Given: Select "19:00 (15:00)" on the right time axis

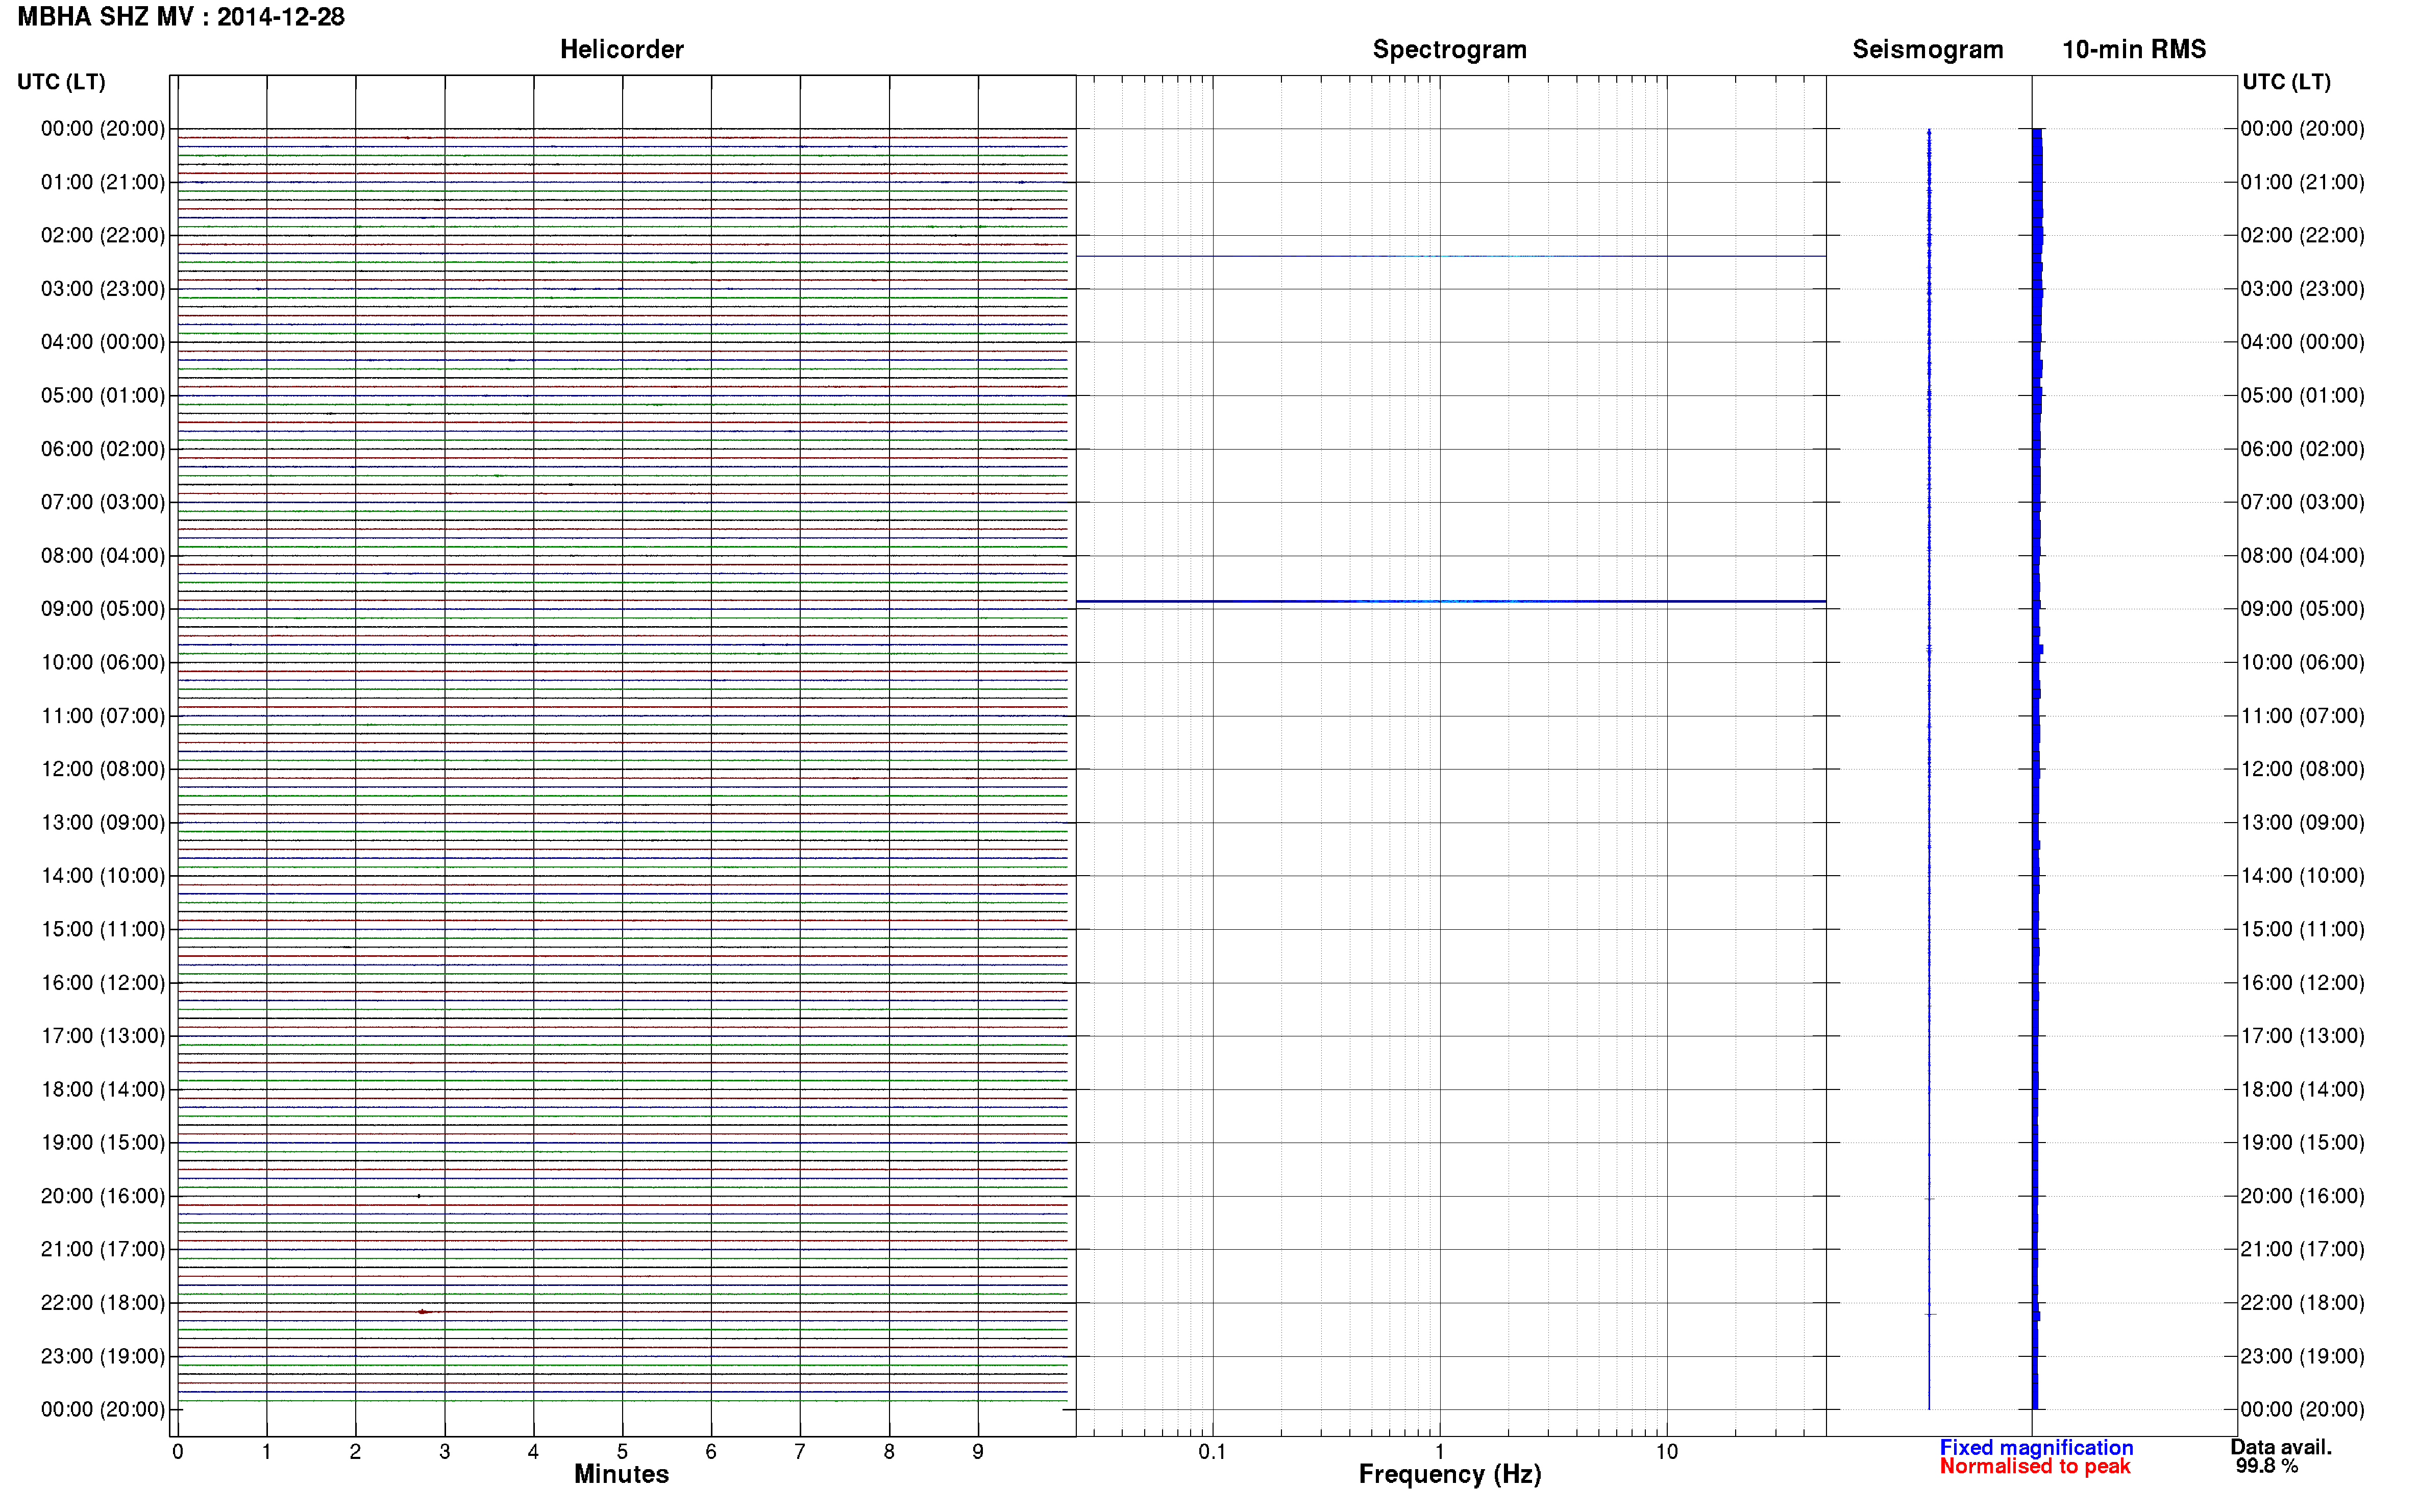Looking at the screenshot, I should pyautogui.click(x=2302, y=1143).
